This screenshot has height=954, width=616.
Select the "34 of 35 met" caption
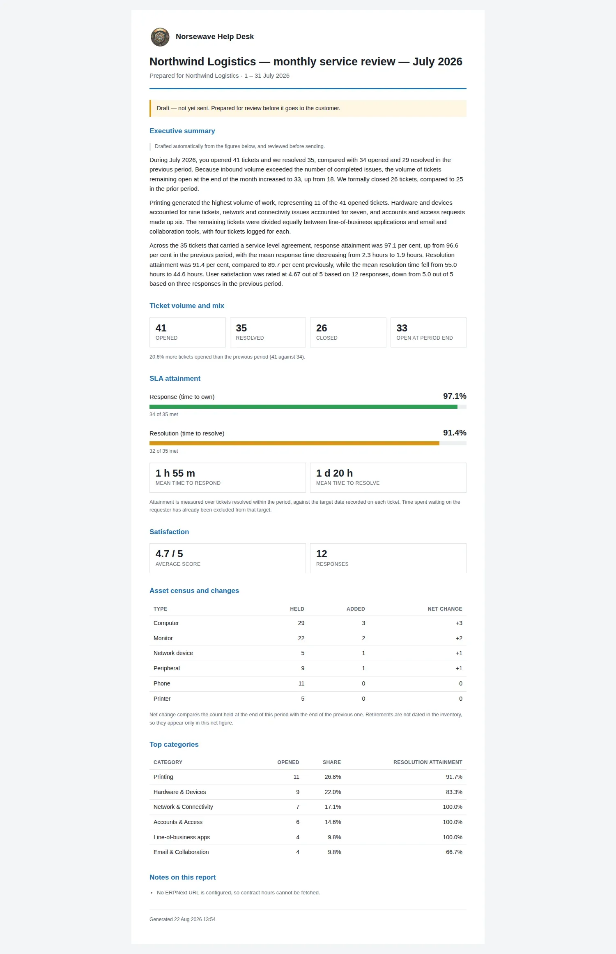[164, 414]
